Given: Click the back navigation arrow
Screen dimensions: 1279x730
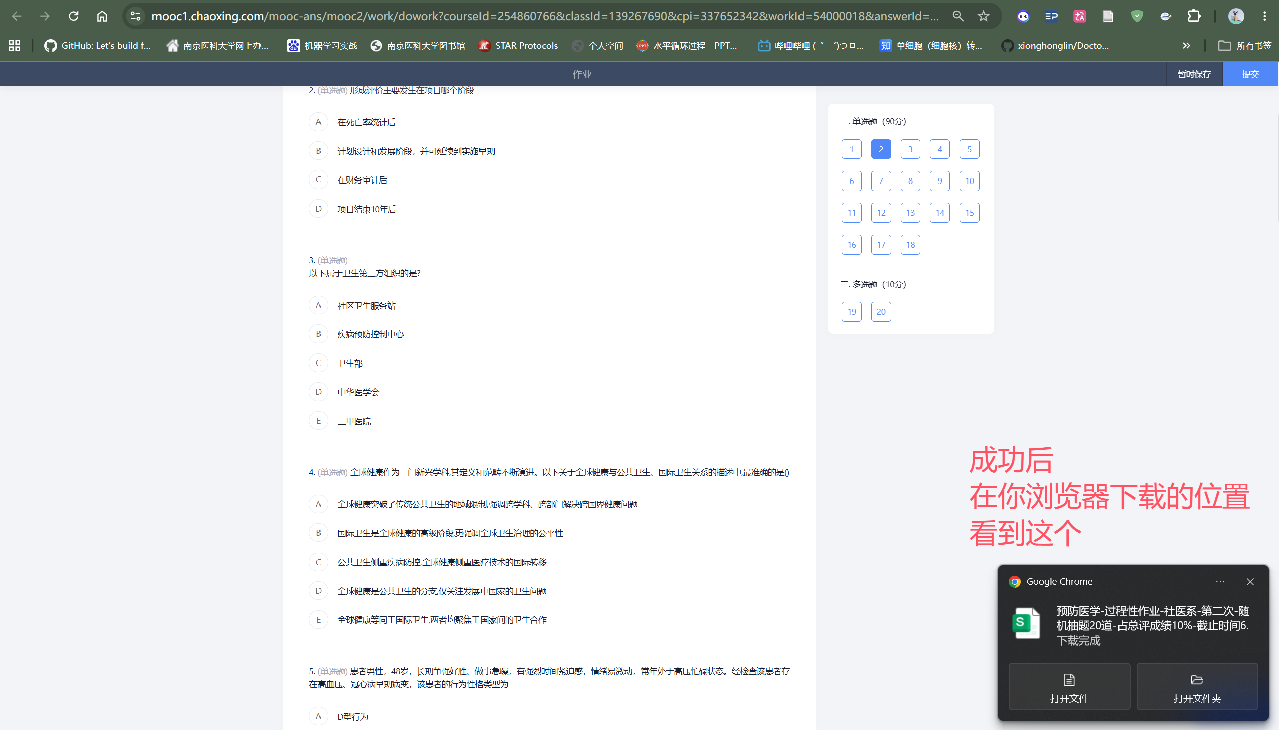Looking at the screenshot, I should pos(17,16).
